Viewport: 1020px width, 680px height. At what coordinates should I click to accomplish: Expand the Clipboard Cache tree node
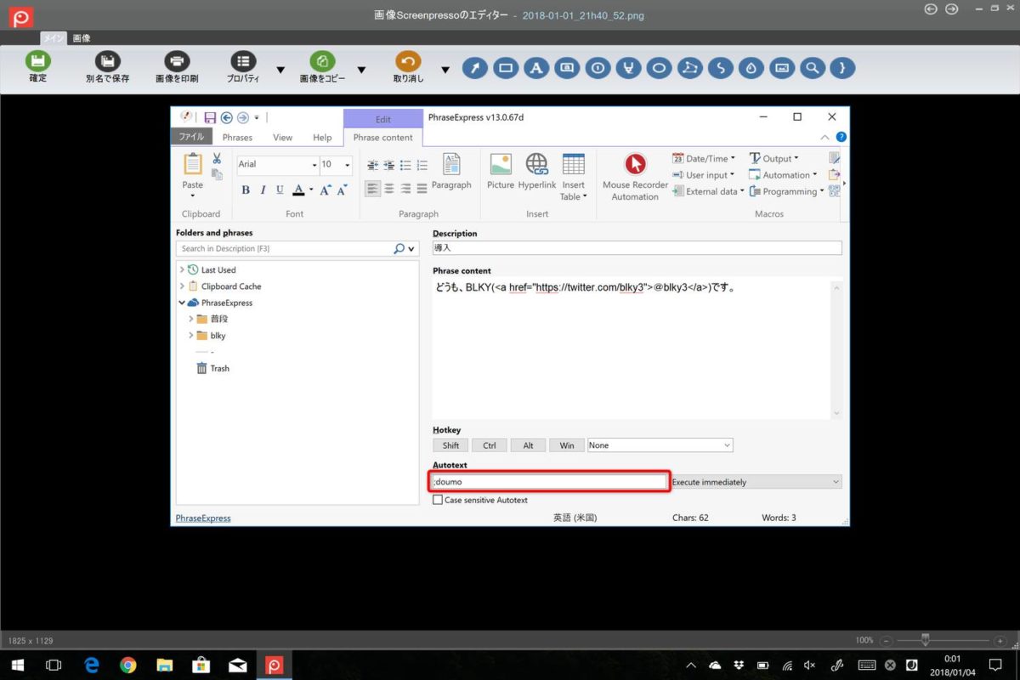[182, 286]
